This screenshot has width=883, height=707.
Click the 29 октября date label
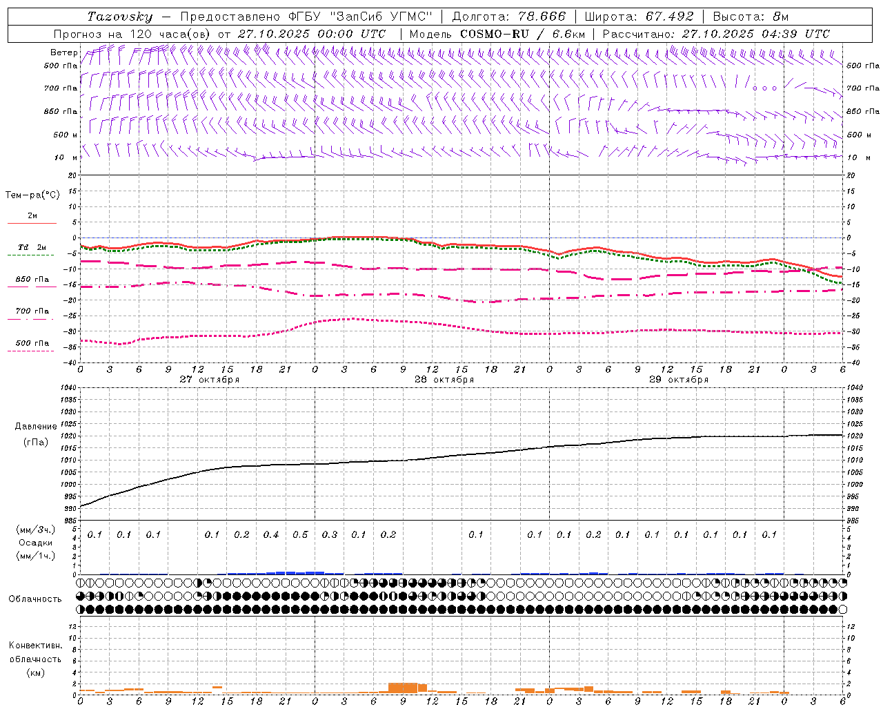coord(679,380)
